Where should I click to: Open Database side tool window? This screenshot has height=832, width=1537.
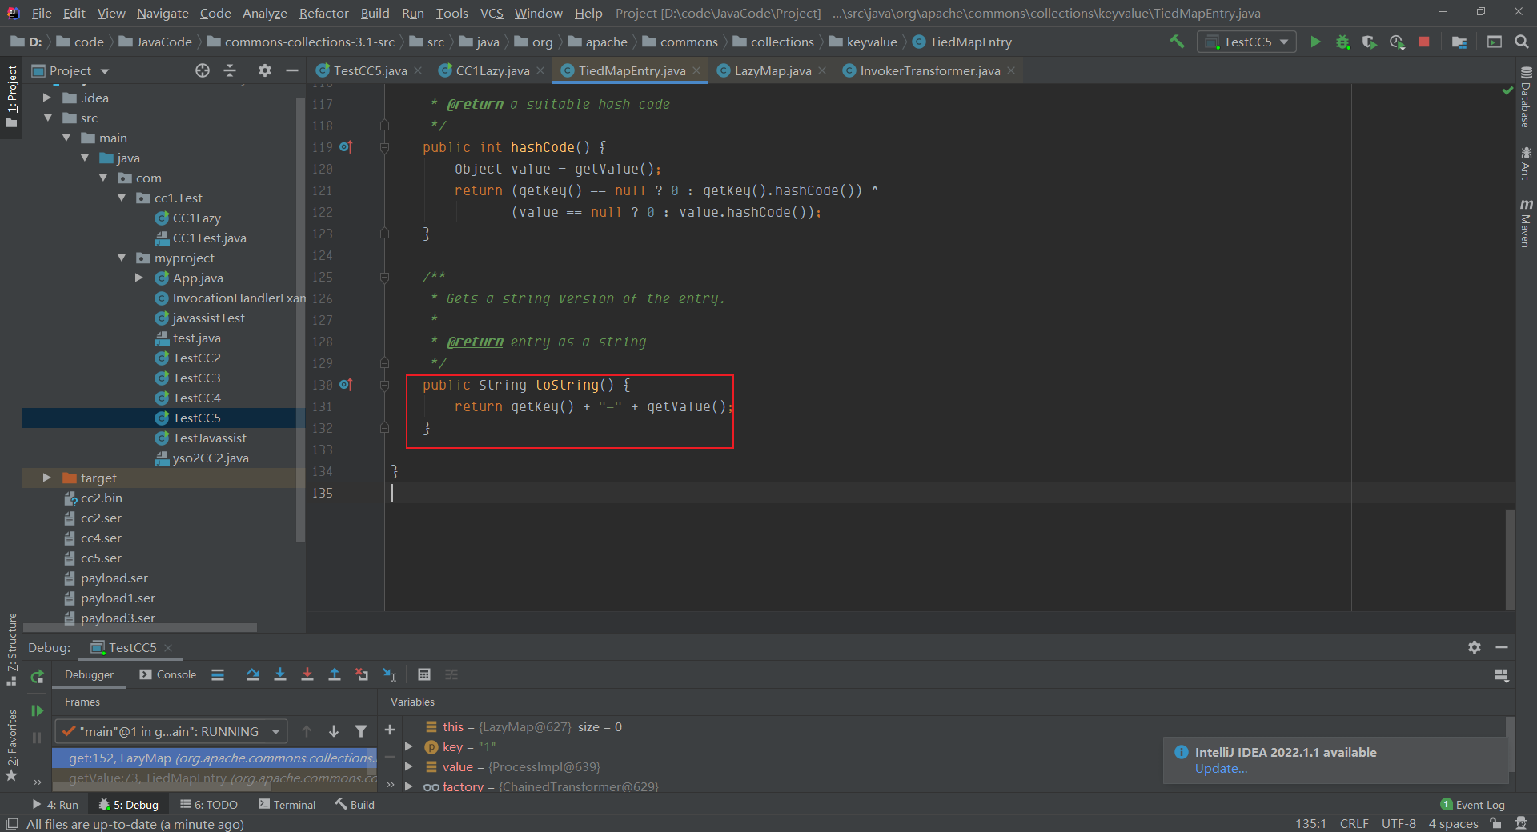1526,98
